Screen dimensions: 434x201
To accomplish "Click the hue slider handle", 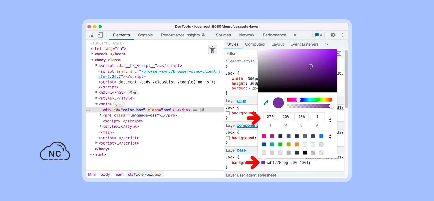I will click(x=298, y=100).
